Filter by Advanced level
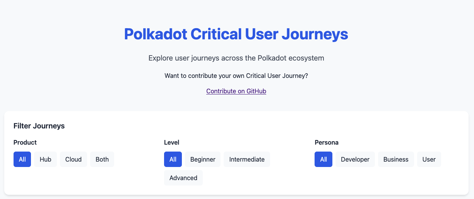Viewport: 474px width, 199px height. pos(183,178)
